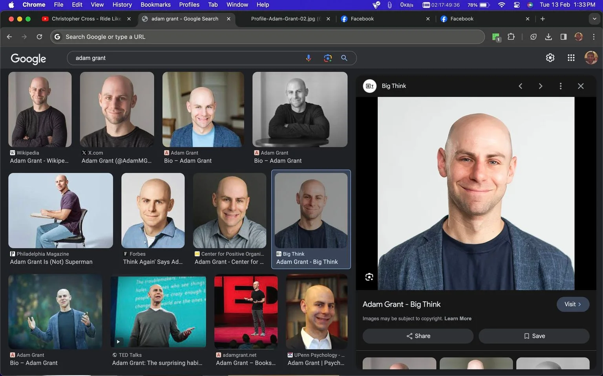Viewport: 603px width, 376px height.
Task: Close the Profile-Adam-Grant-02.jpg tab
Action: pos(328,19)
